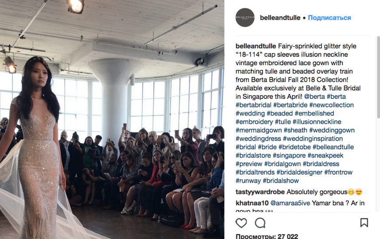Open the @berta mention link
This screenshot has height=239, width=380.
(x=314, y=96)
